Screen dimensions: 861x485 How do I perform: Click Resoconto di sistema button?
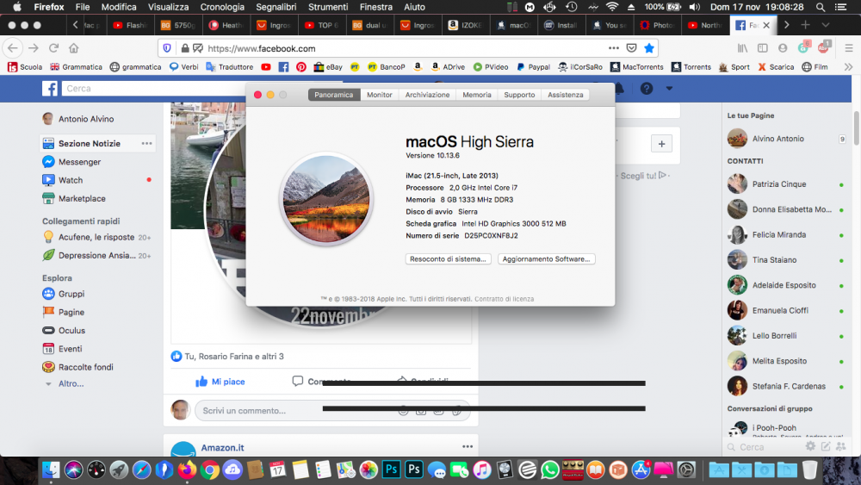tap(448, 259)
